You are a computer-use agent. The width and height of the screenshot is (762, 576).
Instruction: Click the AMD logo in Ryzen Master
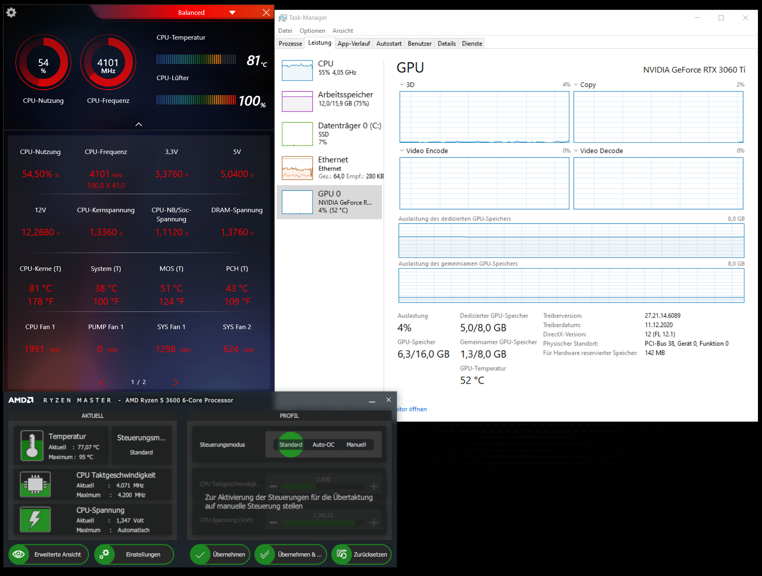point(21,400)
